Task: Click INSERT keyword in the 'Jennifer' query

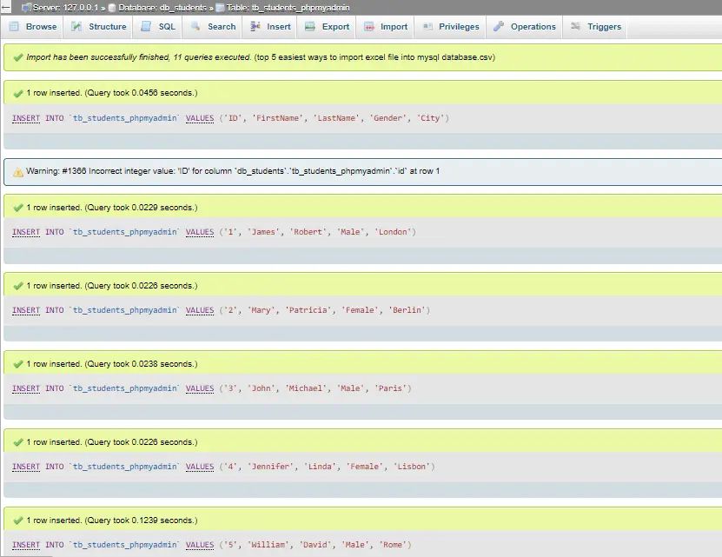Action: (26, 467)
